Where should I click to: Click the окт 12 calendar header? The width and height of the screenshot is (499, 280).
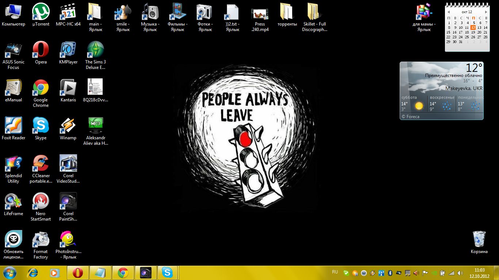467,12
